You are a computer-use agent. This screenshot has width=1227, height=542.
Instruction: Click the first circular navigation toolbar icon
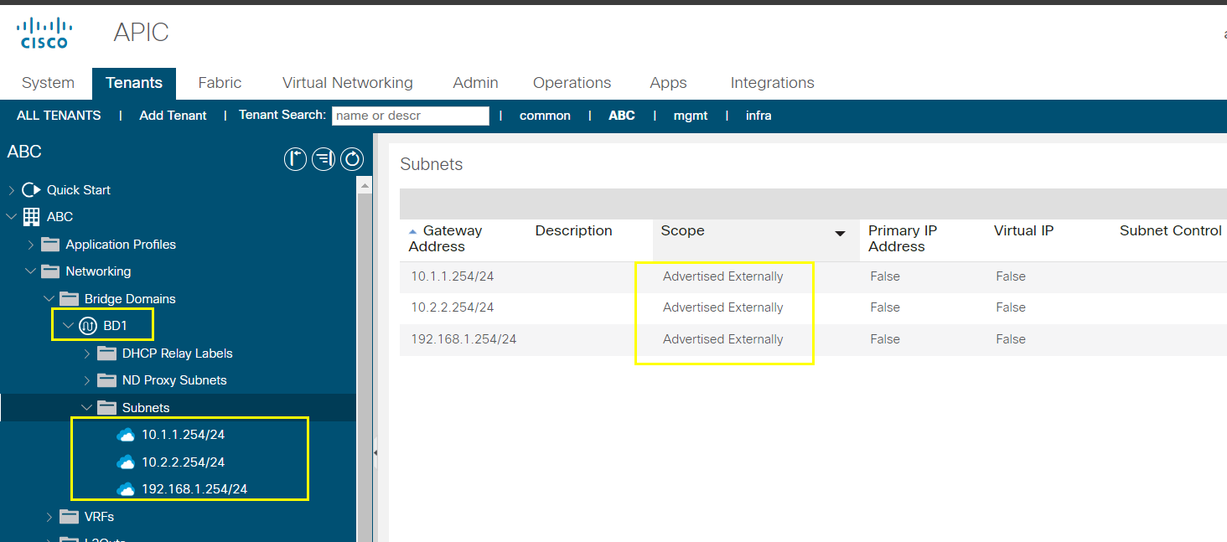pyautogui.click(x=295, y=158)
